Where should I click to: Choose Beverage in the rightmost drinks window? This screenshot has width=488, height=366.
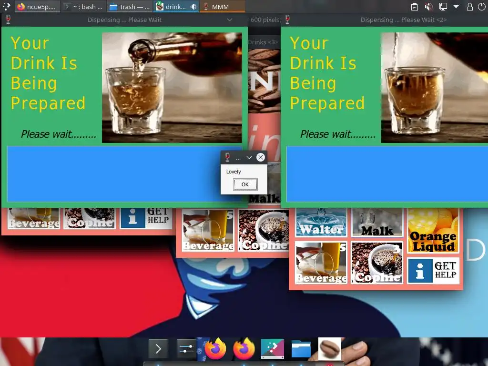click(321, 263)
